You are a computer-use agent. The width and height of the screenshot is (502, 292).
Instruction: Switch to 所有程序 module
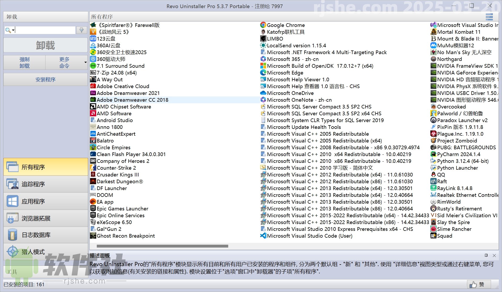[46, 167]
